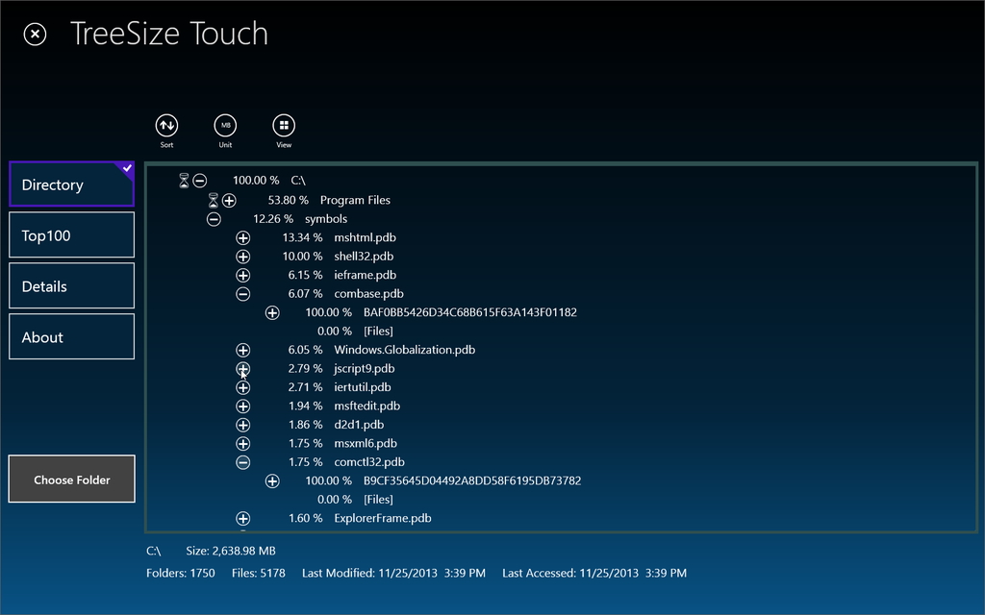Expand ExplorerFrame.pdb
The height and width of the screenshot is (615, 985).
[x=242, y=517]
